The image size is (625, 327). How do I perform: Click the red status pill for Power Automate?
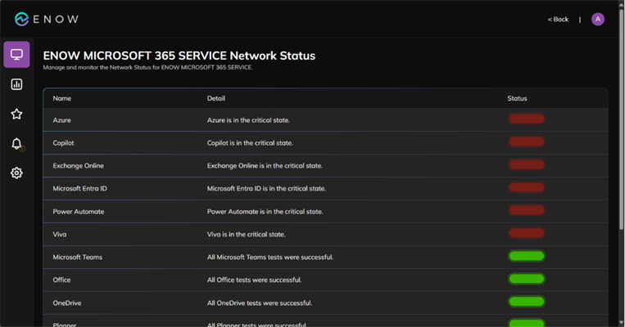pyautogui.click(x=527, y=210)
